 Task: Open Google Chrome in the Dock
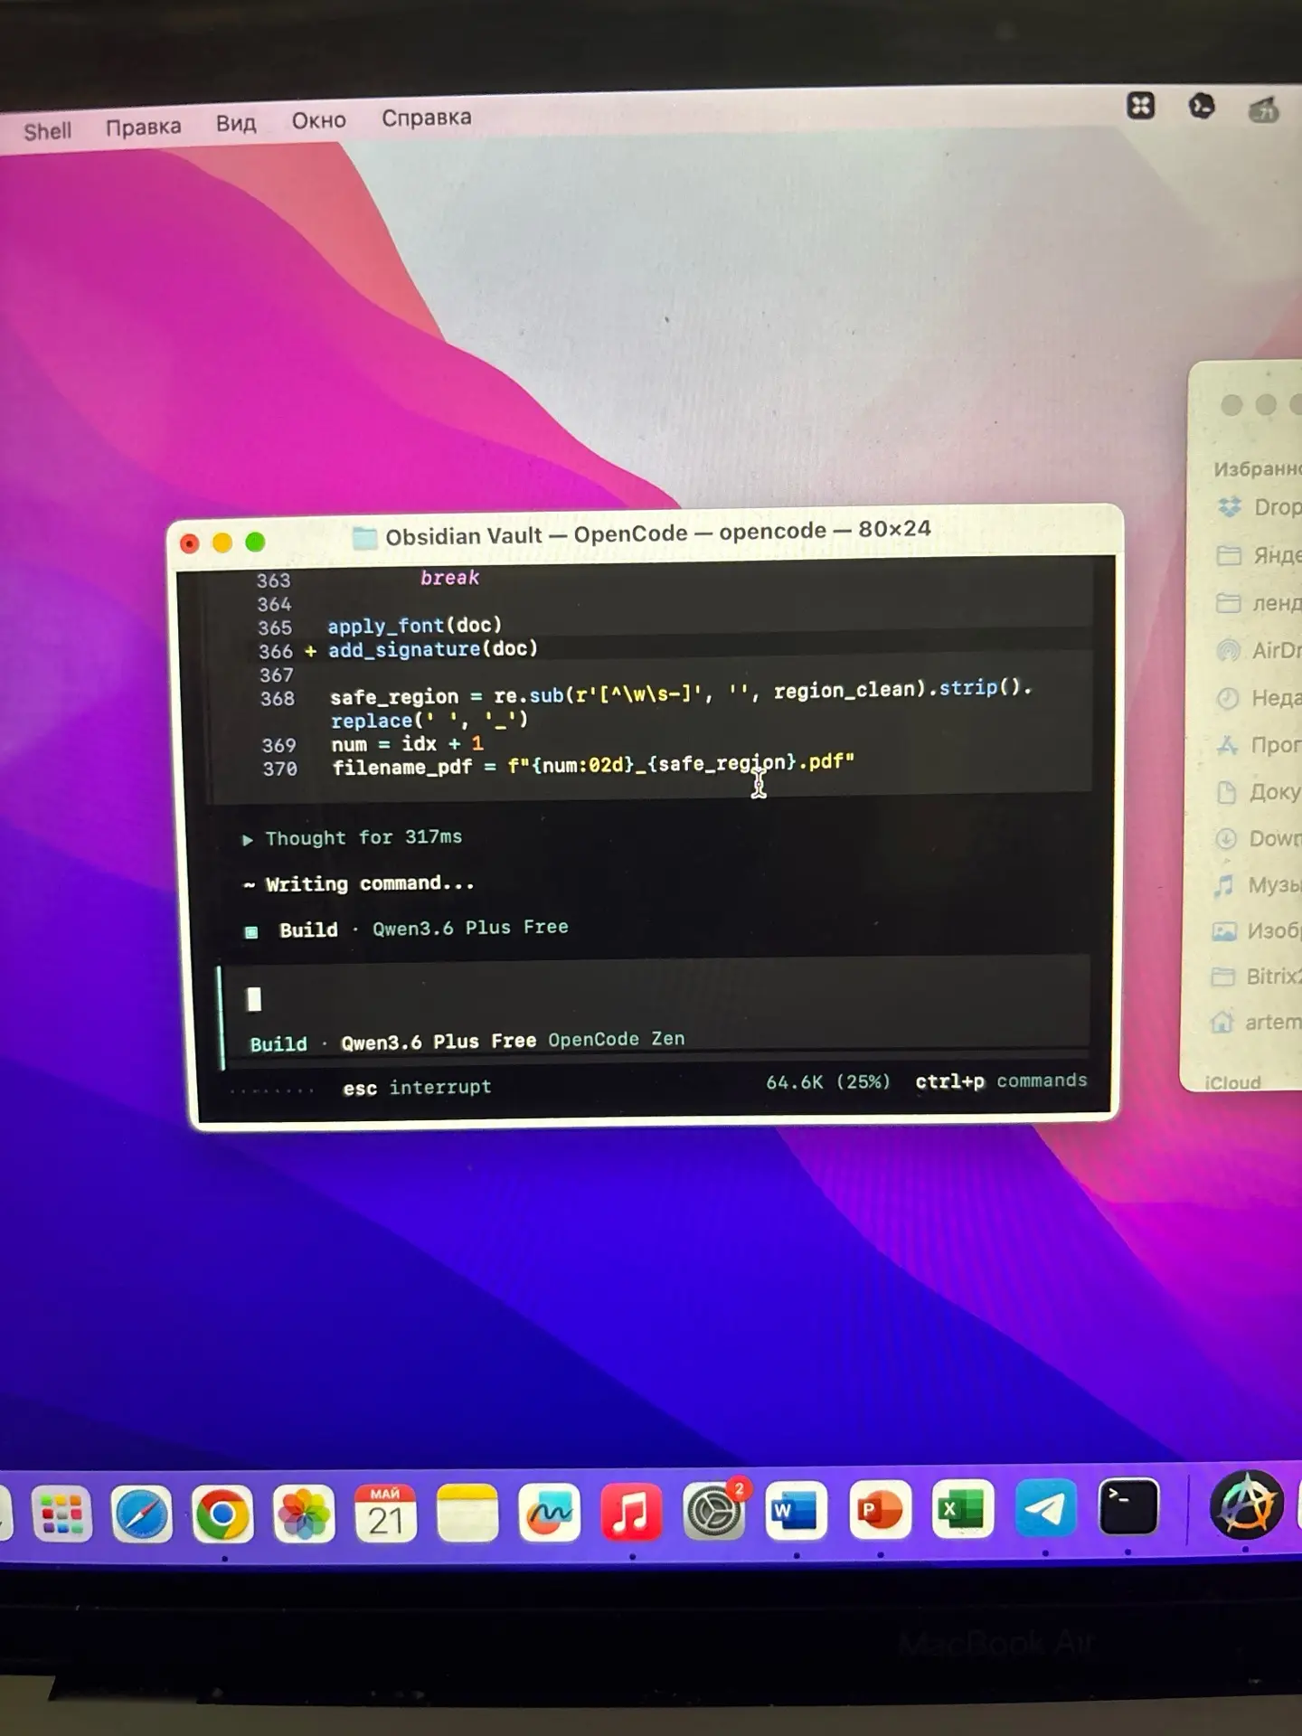(222, 1514)
